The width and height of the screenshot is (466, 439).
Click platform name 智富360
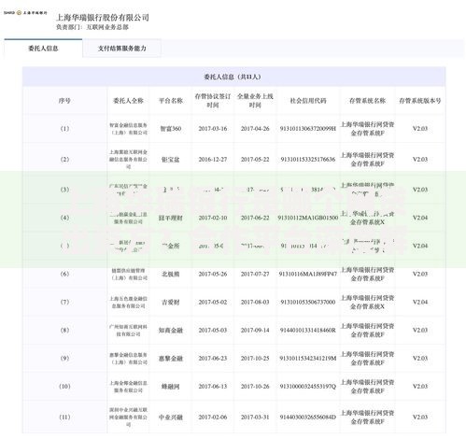(171, 129)
